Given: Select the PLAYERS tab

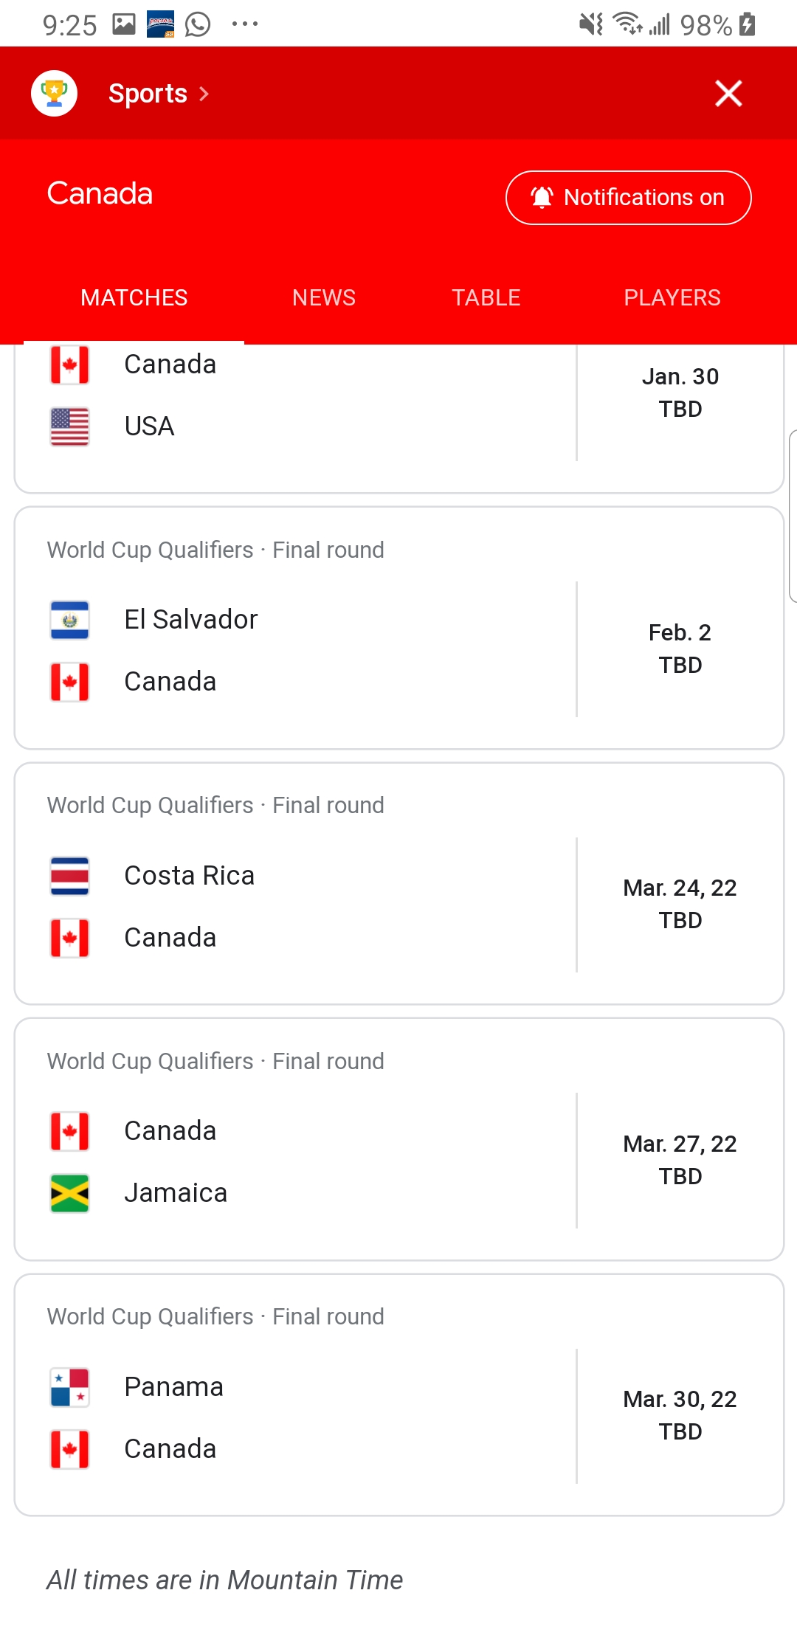Looking at the screenshot, I should [x=672, y=297].
